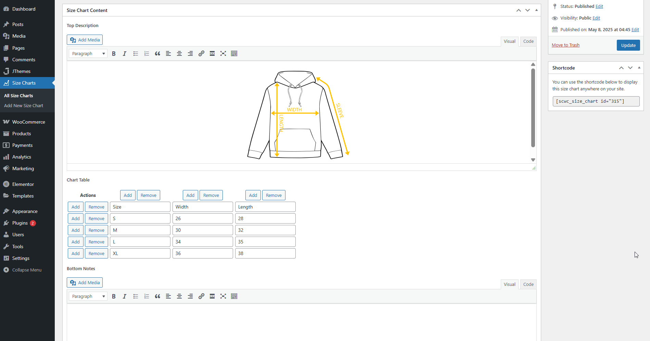Insert a blockquote
The image size is (650, 341).
coord(157,53)
